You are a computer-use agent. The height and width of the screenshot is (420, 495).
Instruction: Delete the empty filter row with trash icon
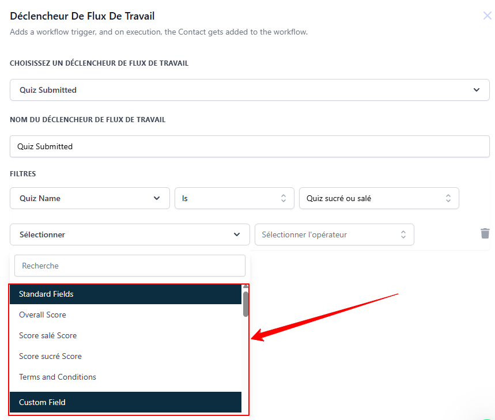pyautogui.click(x=485, y=233)
